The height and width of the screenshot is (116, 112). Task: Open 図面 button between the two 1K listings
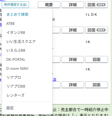pos(97,59)
